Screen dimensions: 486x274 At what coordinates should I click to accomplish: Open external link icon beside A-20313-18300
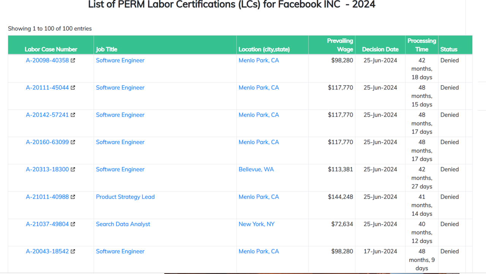[x=73, y=169]
